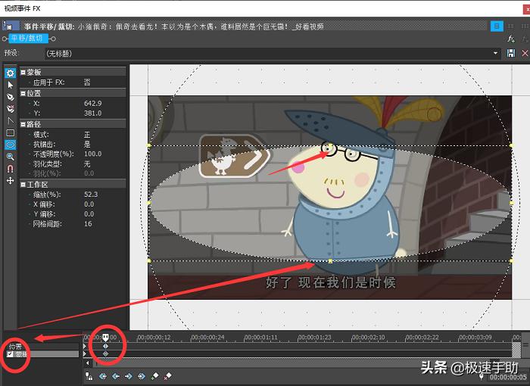This screenshot has height=386, width=530.
Task: Click the Save Preset floppy icon
Action: pyautogui.click(x=511, y=53)
